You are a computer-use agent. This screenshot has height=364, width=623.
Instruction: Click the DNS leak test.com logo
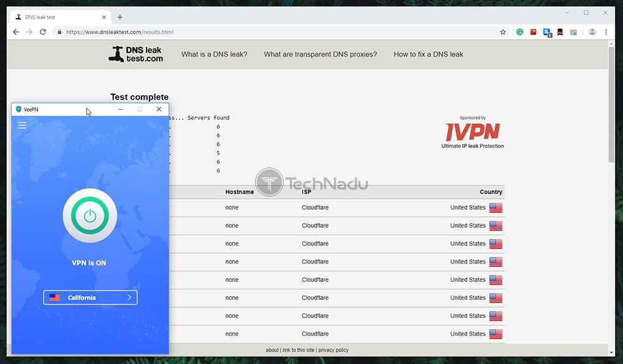point(136,54)
